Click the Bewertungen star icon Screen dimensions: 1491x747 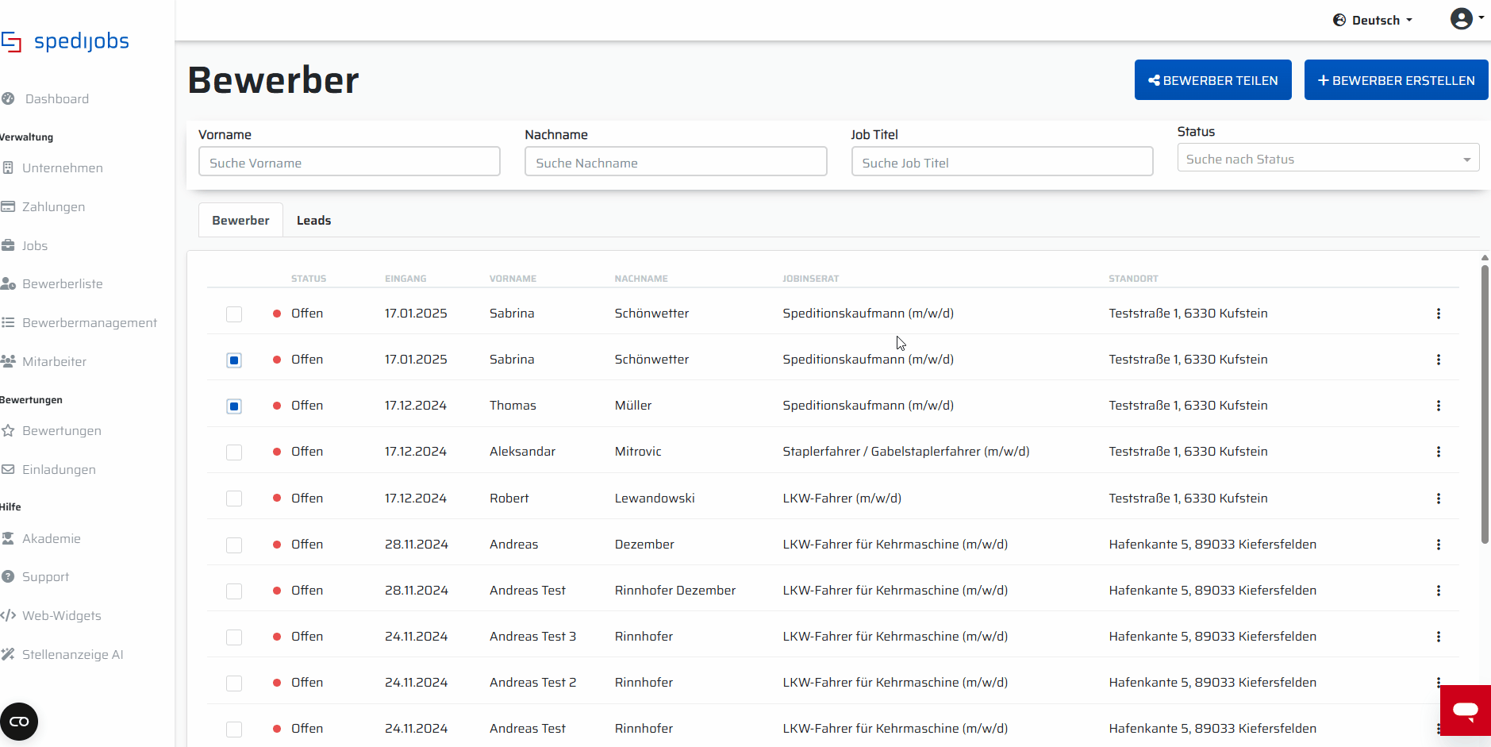[8, 430]
